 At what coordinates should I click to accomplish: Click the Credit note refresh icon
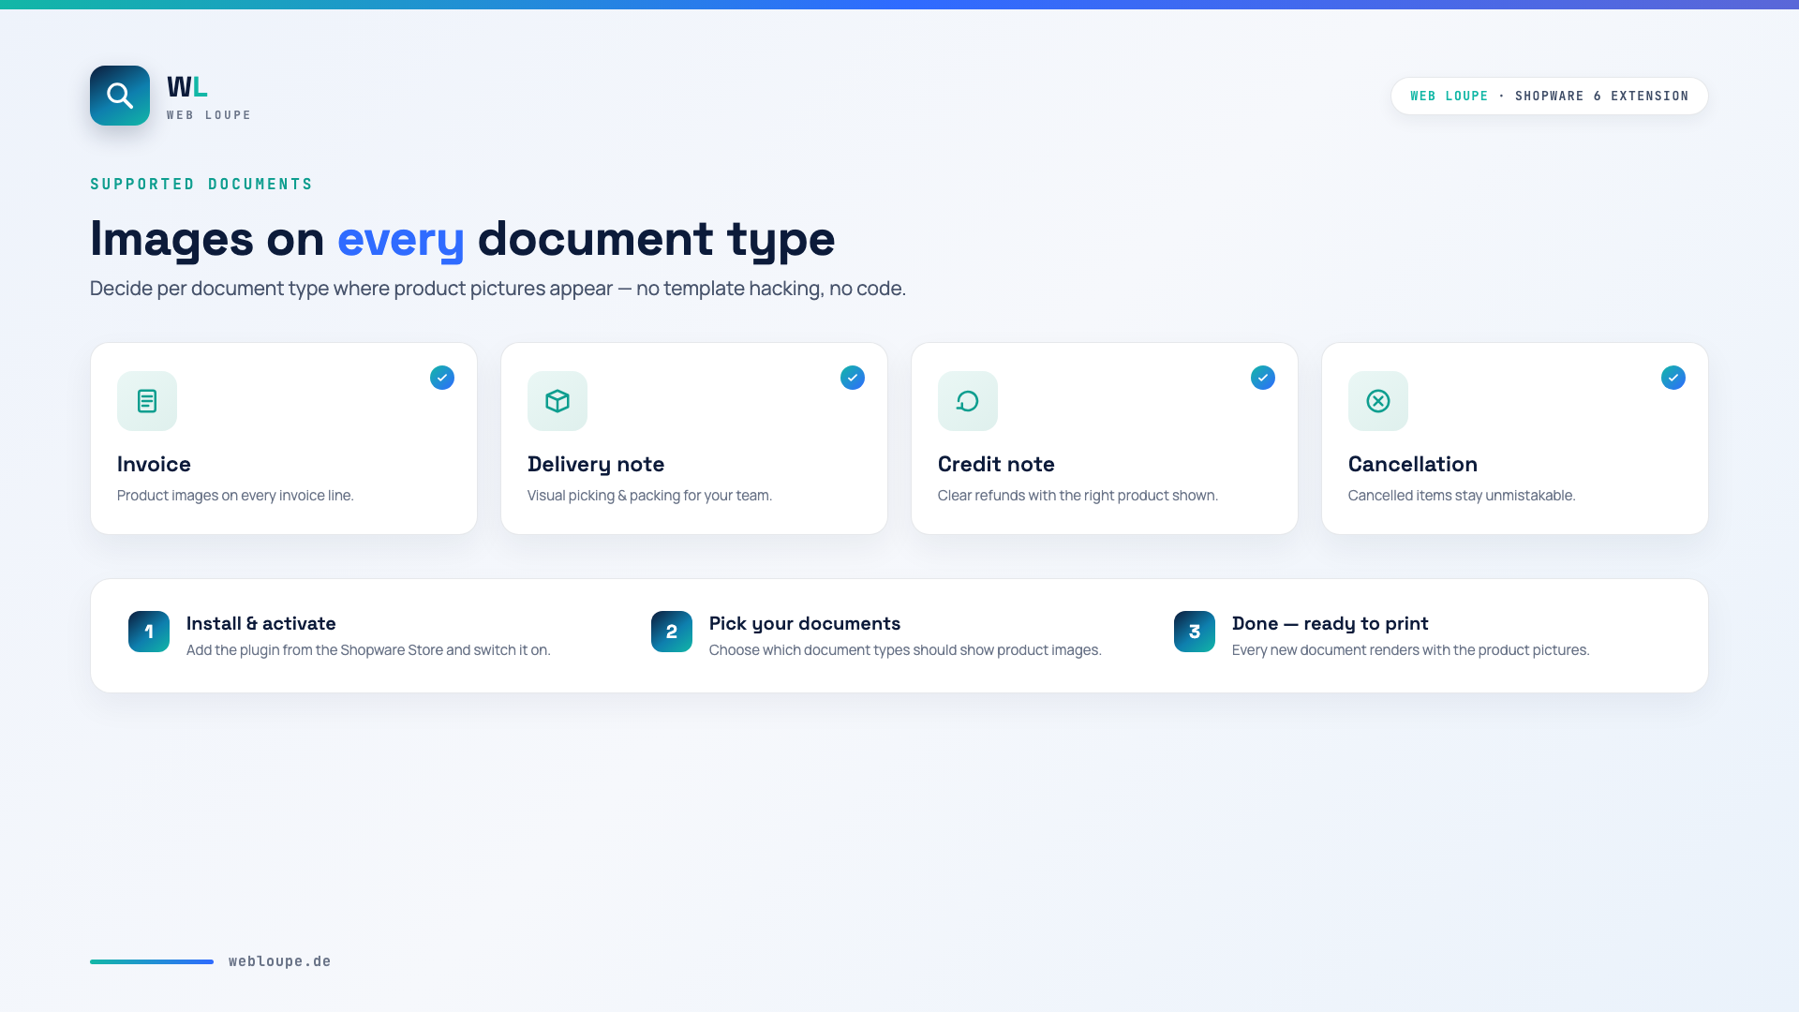click(x=968, y=401)
